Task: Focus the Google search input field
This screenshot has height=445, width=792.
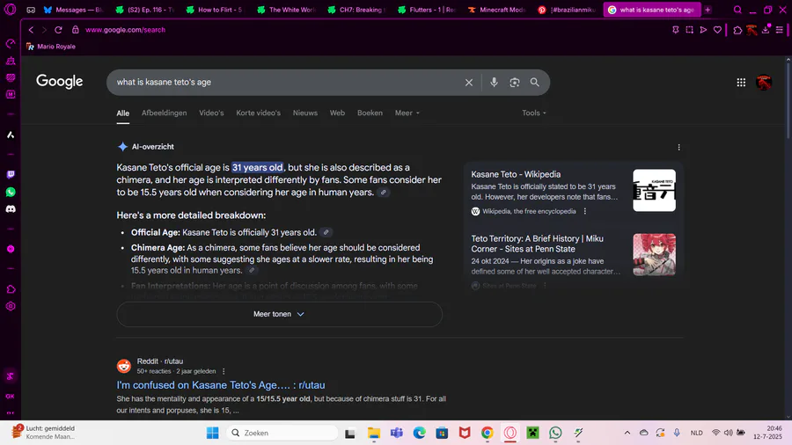Action: point(288,83)
